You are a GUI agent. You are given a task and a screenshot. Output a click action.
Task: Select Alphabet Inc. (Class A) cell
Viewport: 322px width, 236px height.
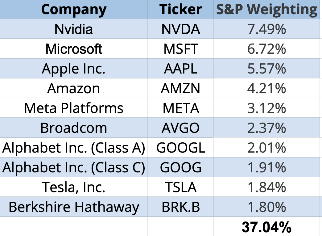[74, 148]
